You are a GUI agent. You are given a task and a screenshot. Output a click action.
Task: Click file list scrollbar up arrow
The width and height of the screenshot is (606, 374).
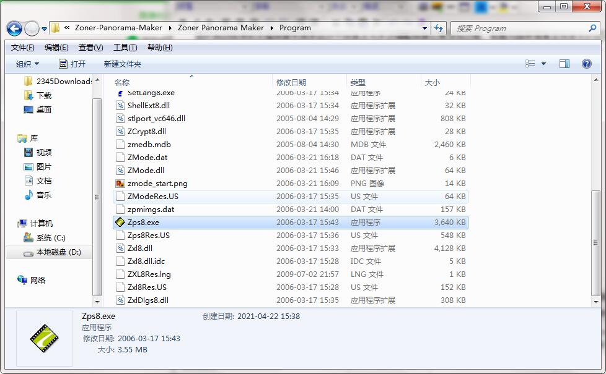pos(595,79)
